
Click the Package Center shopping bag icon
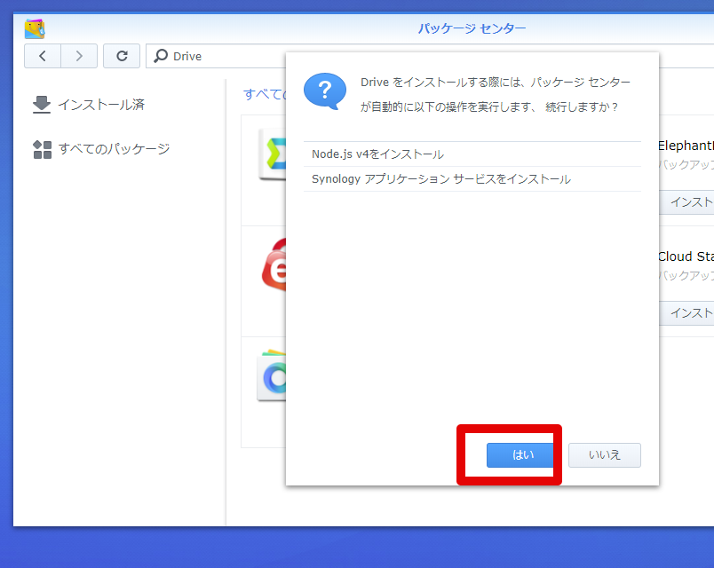point(35,28)
